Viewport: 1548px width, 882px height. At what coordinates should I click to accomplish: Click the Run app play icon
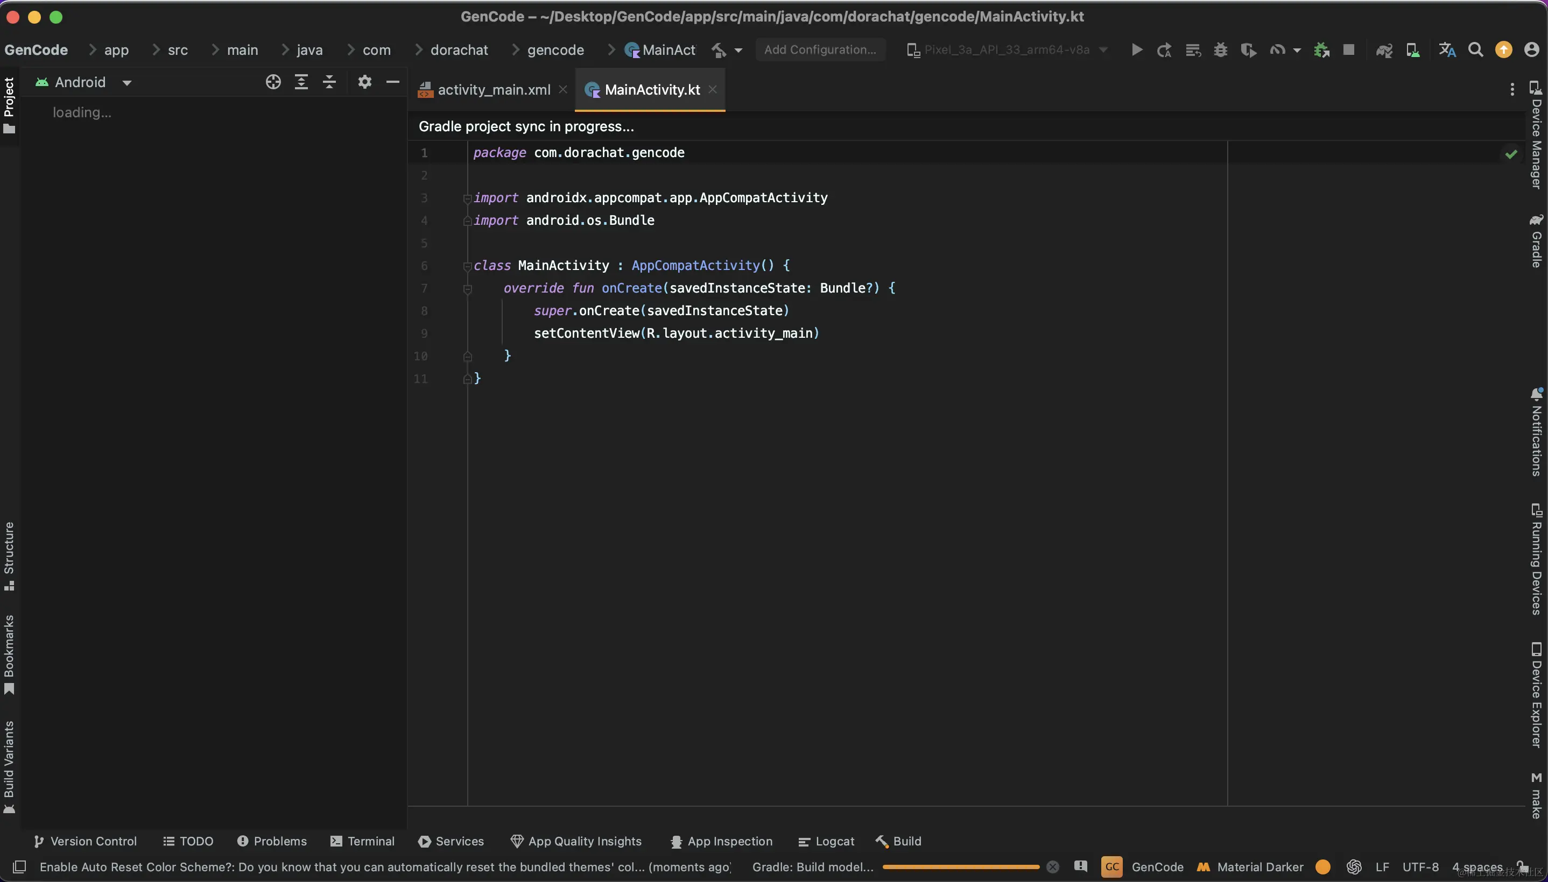1137,49
